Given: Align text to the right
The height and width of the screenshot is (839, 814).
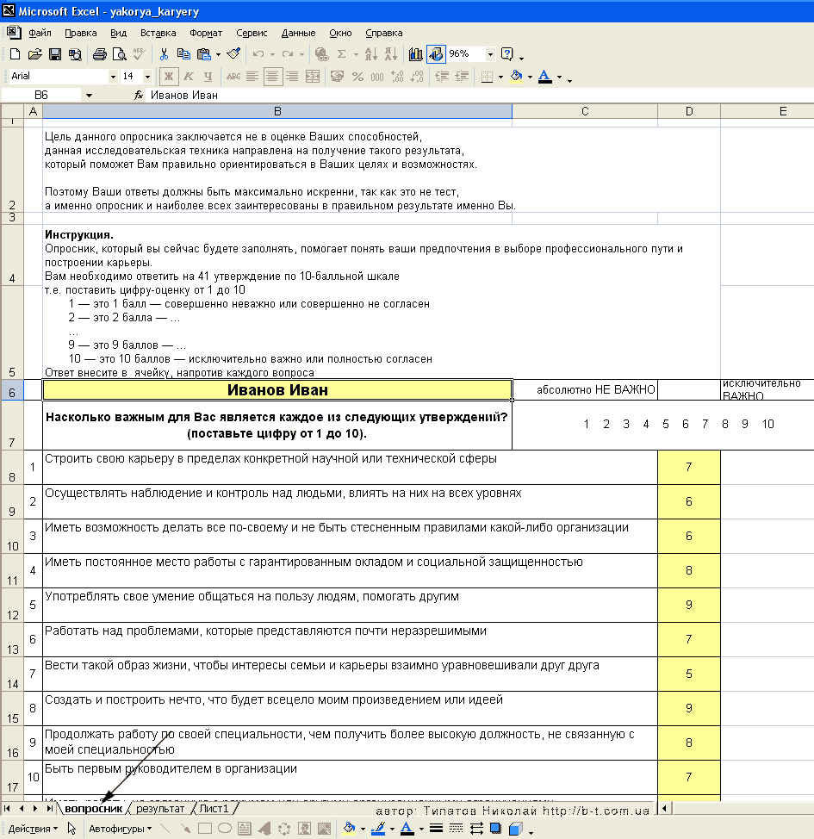Looking at the screenshot, I should tap(292, 77).
